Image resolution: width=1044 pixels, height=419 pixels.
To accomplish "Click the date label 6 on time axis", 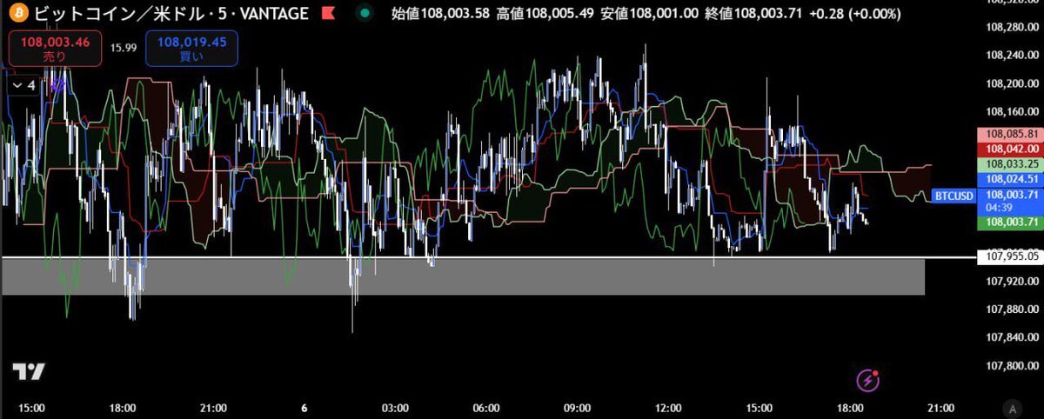I will [x=304, y=408].
